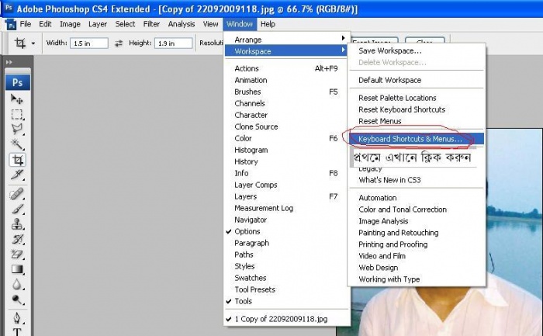Select the Dodge tool
This screenshot has width=543, height=336.
pyautogui.click(x=17, y=300)
